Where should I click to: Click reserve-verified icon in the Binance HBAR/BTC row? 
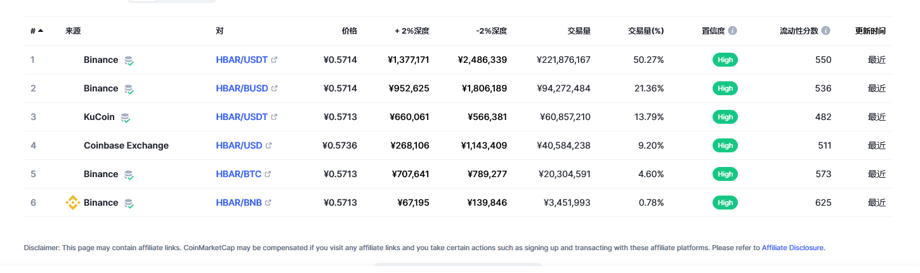(129, 175)
